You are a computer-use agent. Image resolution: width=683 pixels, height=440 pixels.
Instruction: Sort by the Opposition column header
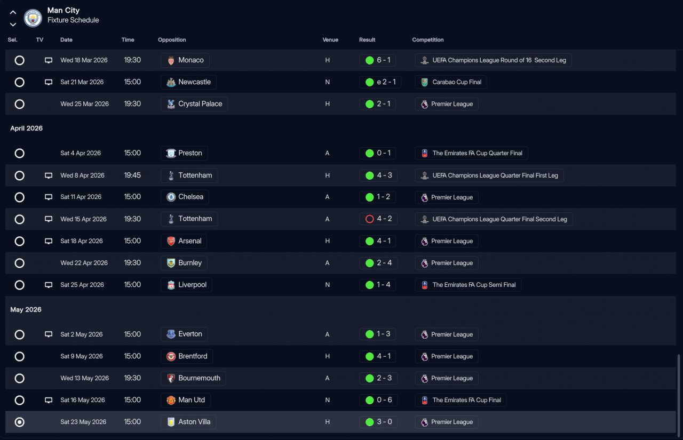(172, 40)
